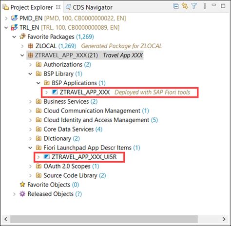Viewport: 231px width, 226px height.
Task: Collapse Favorite Packages node
Action: pos(14,37)
